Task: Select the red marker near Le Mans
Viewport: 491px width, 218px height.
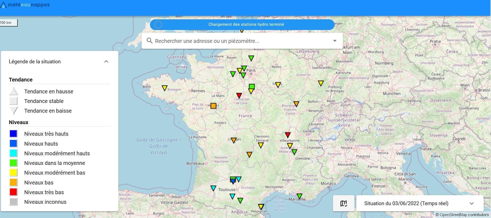Action: pyautogui.click(x=239, y=95)
